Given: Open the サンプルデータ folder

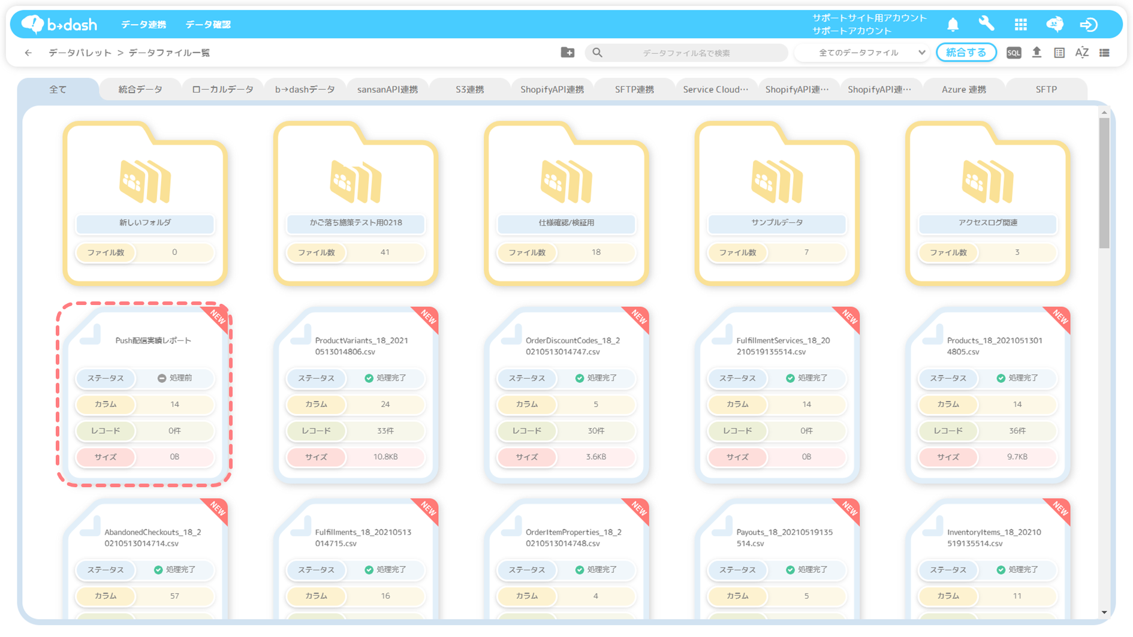Looking at the screenshot, I should click(777, 203).
